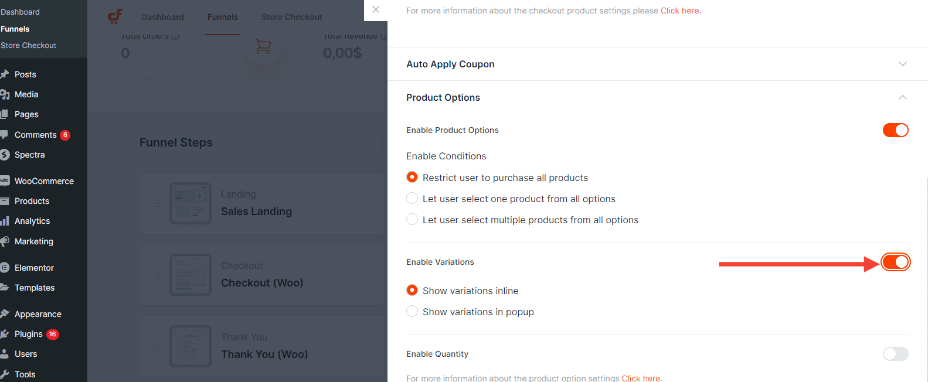The height and width of the screenshot is (382, 928).
Task: Click the Checkout (Woo) step thumbnail icon
Action: pos(191,275)
